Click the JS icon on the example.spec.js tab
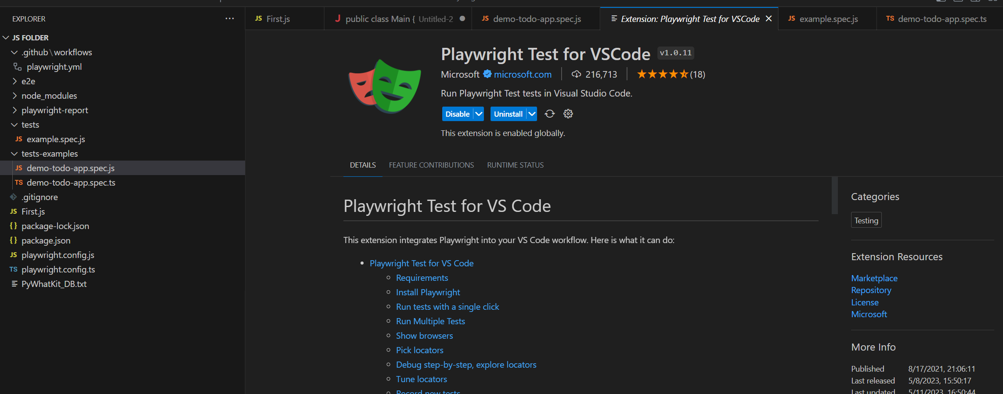 click(792, 18)
